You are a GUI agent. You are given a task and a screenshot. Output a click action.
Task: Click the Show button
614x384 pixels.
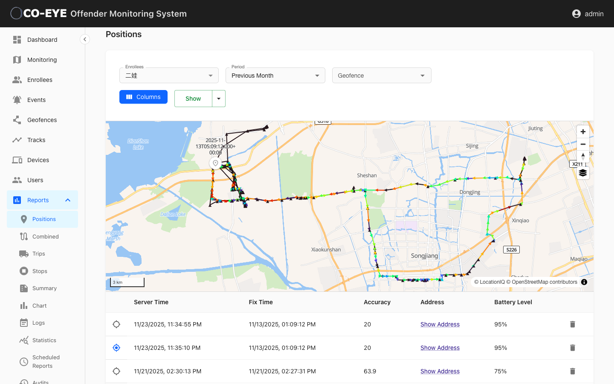(193, 99)
